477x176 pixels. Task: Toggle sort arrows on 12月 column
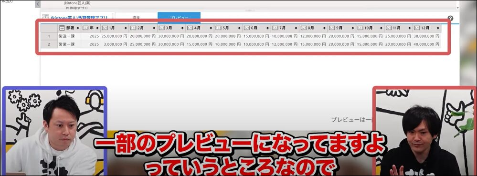point(438,28)
